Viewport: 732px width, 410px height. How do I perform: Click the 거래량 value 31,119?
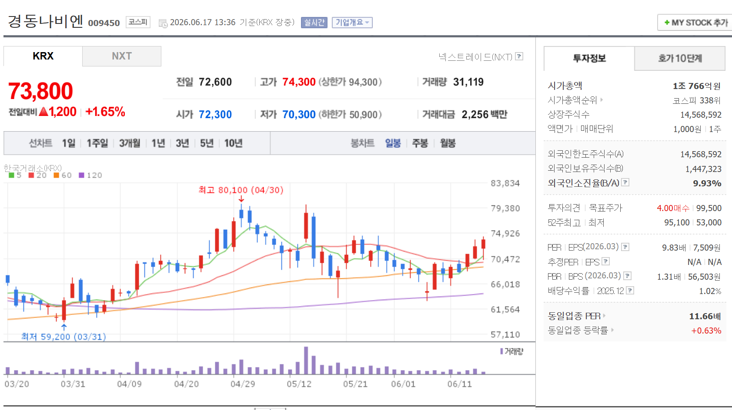[x=468, y=82]
